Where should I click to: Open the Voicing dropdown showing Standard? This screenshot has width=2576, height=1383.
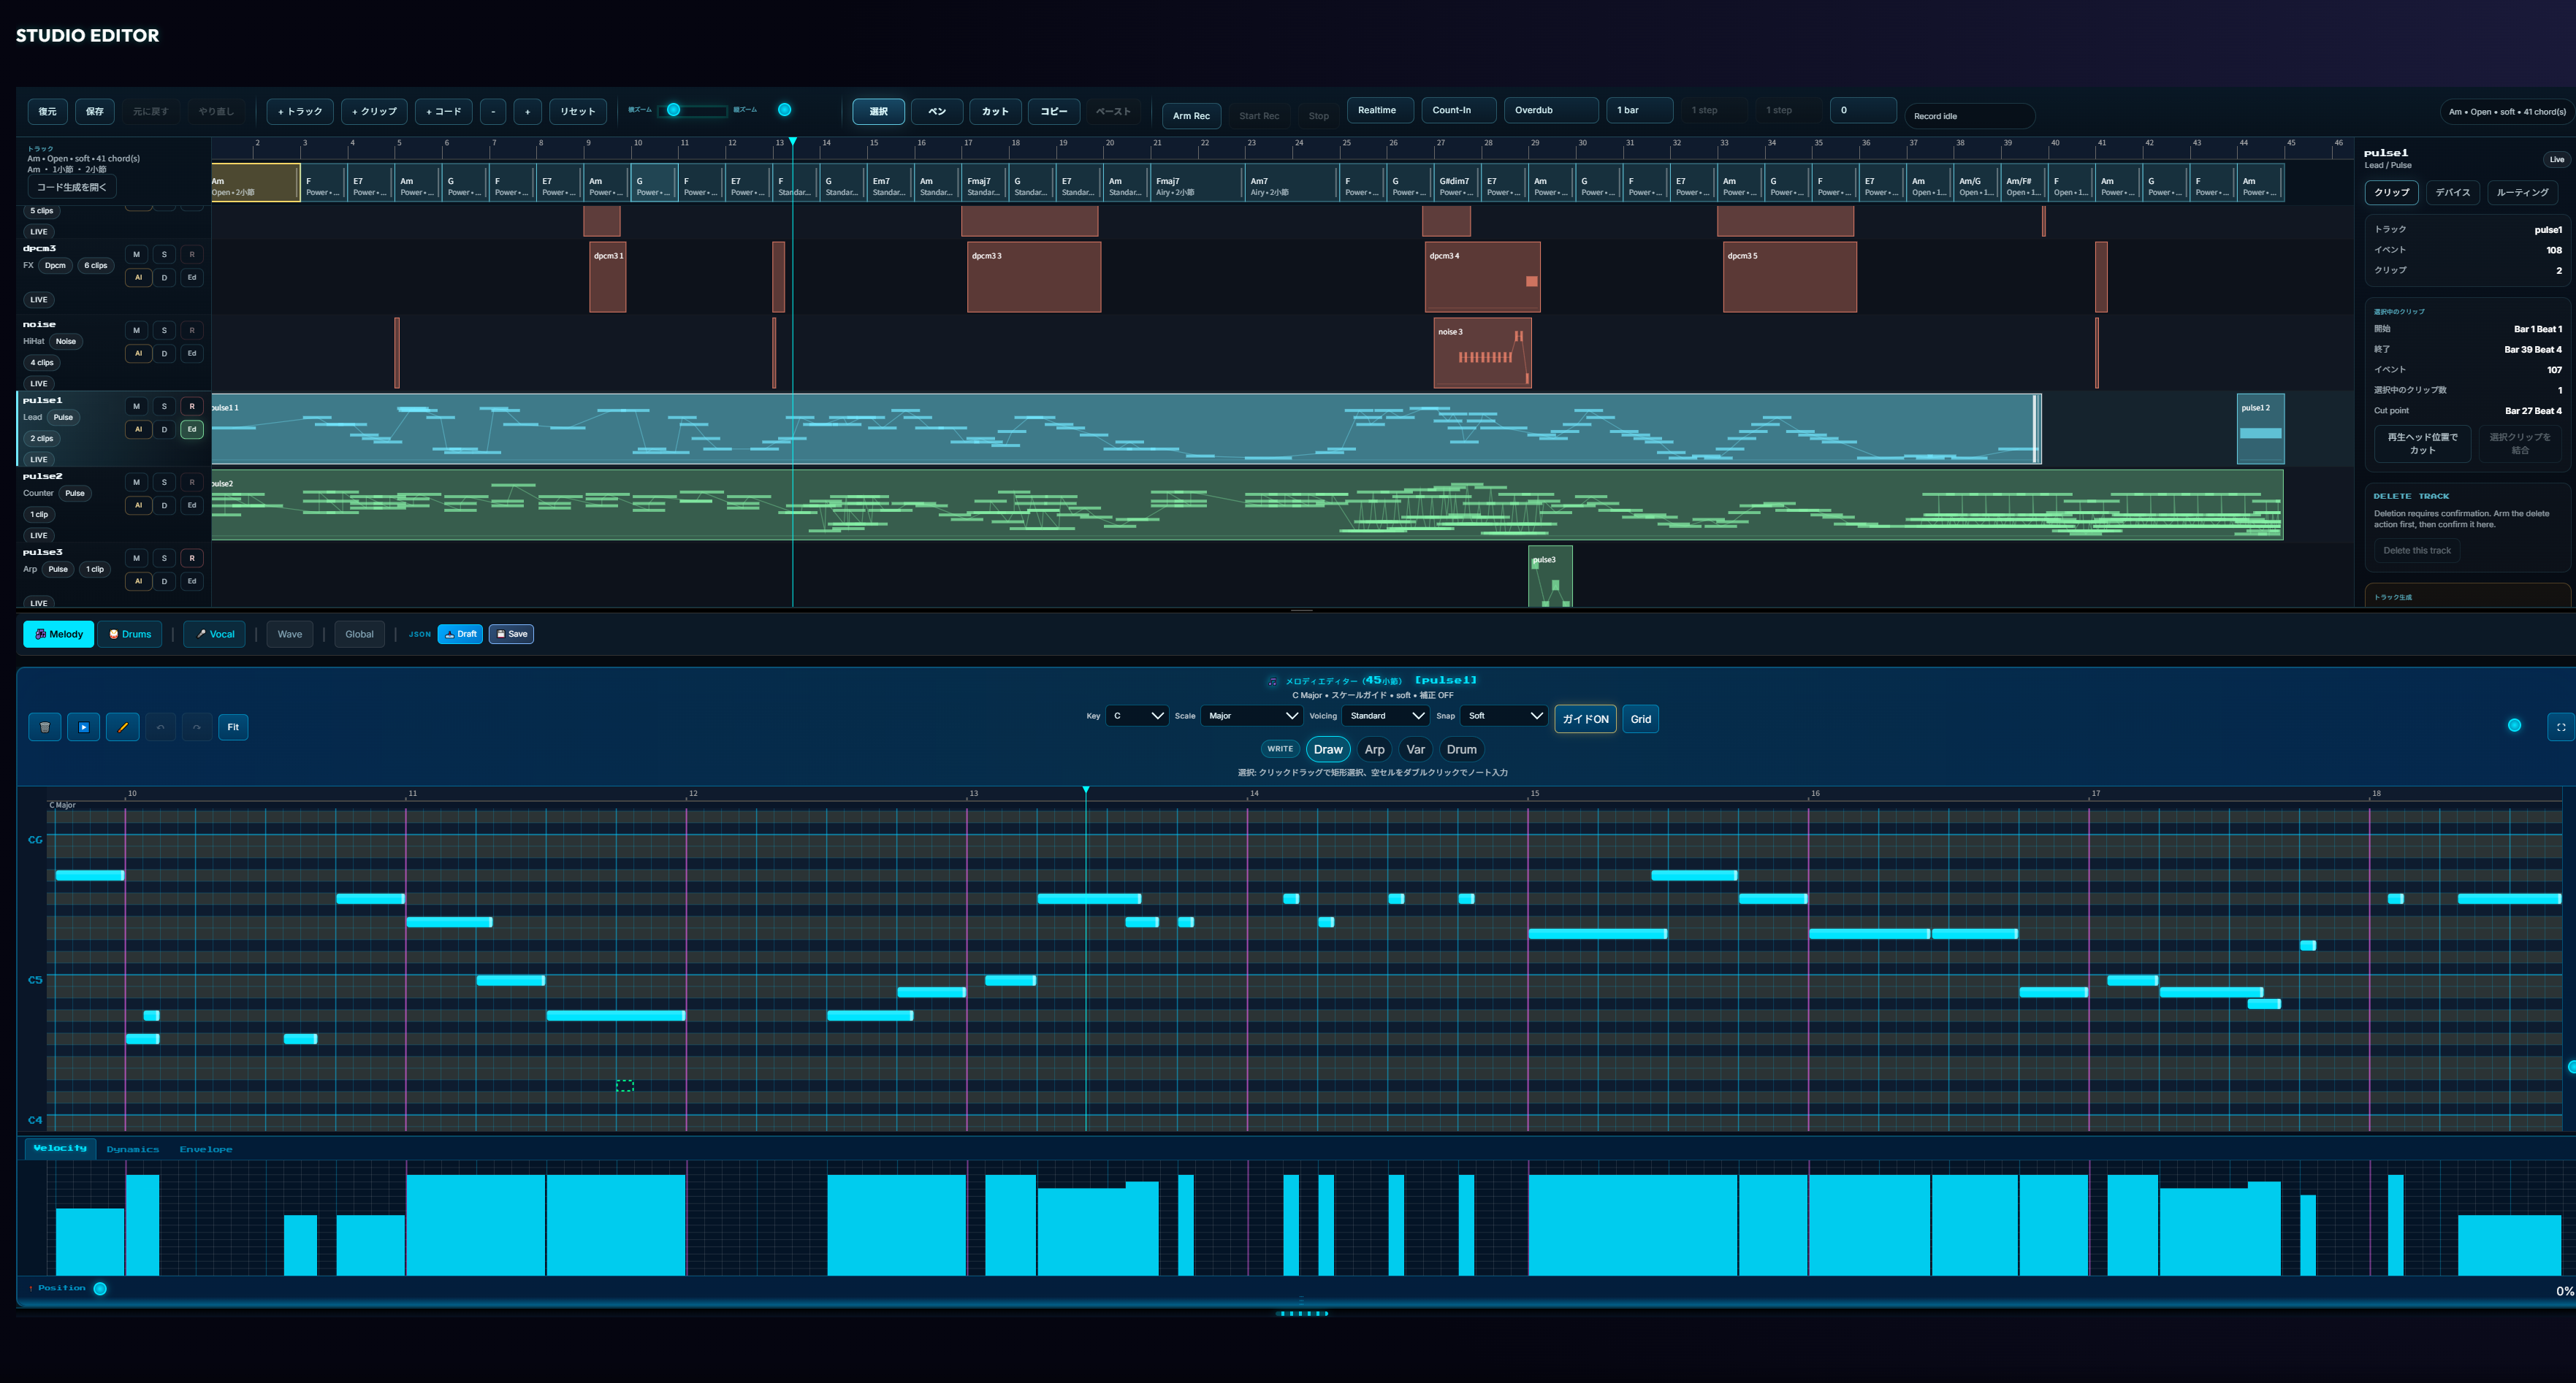(x=1385, y=716)
